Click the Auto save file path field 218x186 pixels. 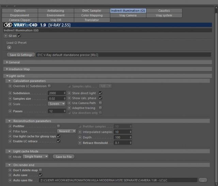118,180
